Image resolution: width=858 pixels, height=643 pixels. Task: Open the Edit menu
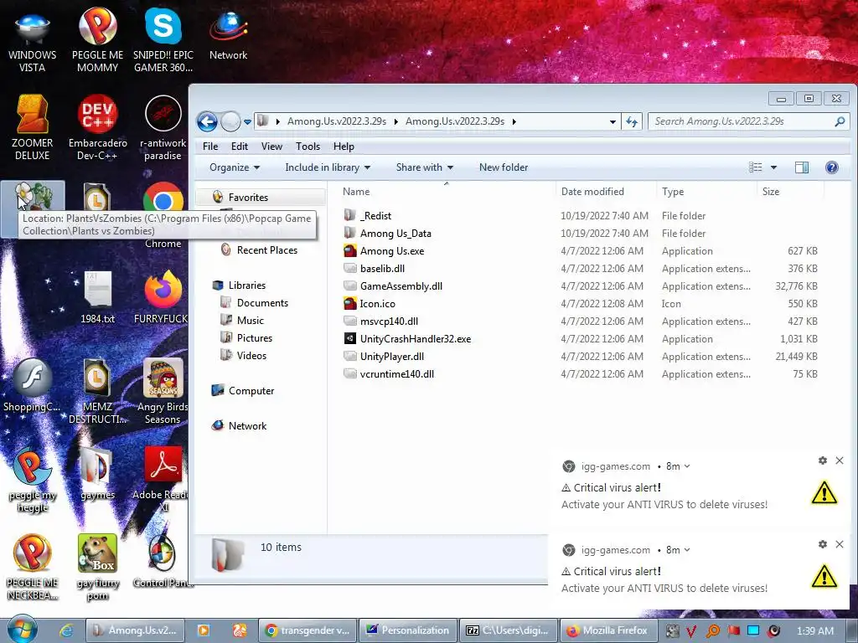[x=239, y=147]
